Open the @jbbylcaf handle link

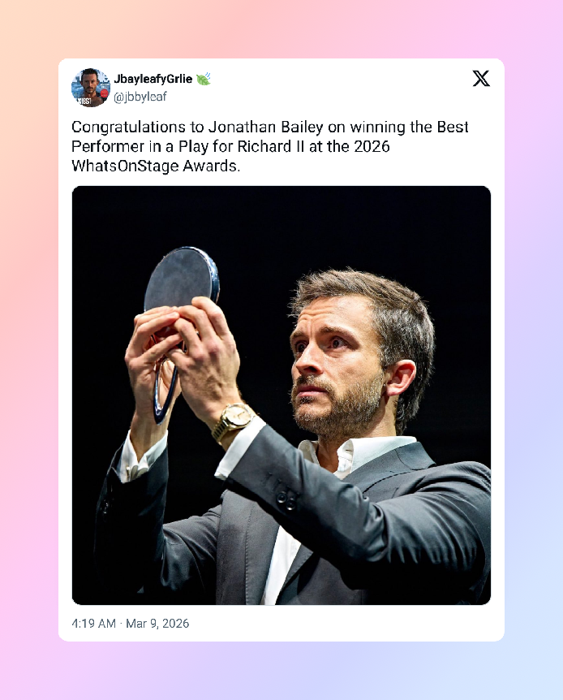pos(140,96)
